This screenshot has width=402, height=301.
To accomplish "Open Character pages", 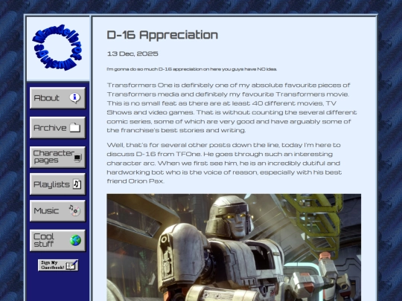I will (57, 157).
